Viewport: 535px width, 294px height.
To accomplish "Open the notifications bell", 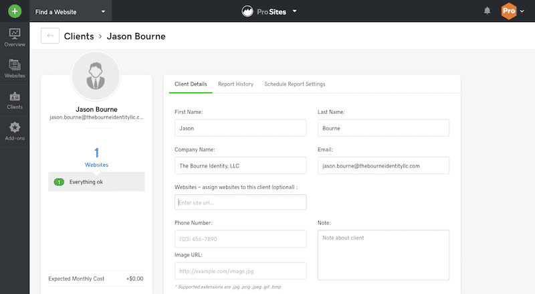I will tap(488, 11).
